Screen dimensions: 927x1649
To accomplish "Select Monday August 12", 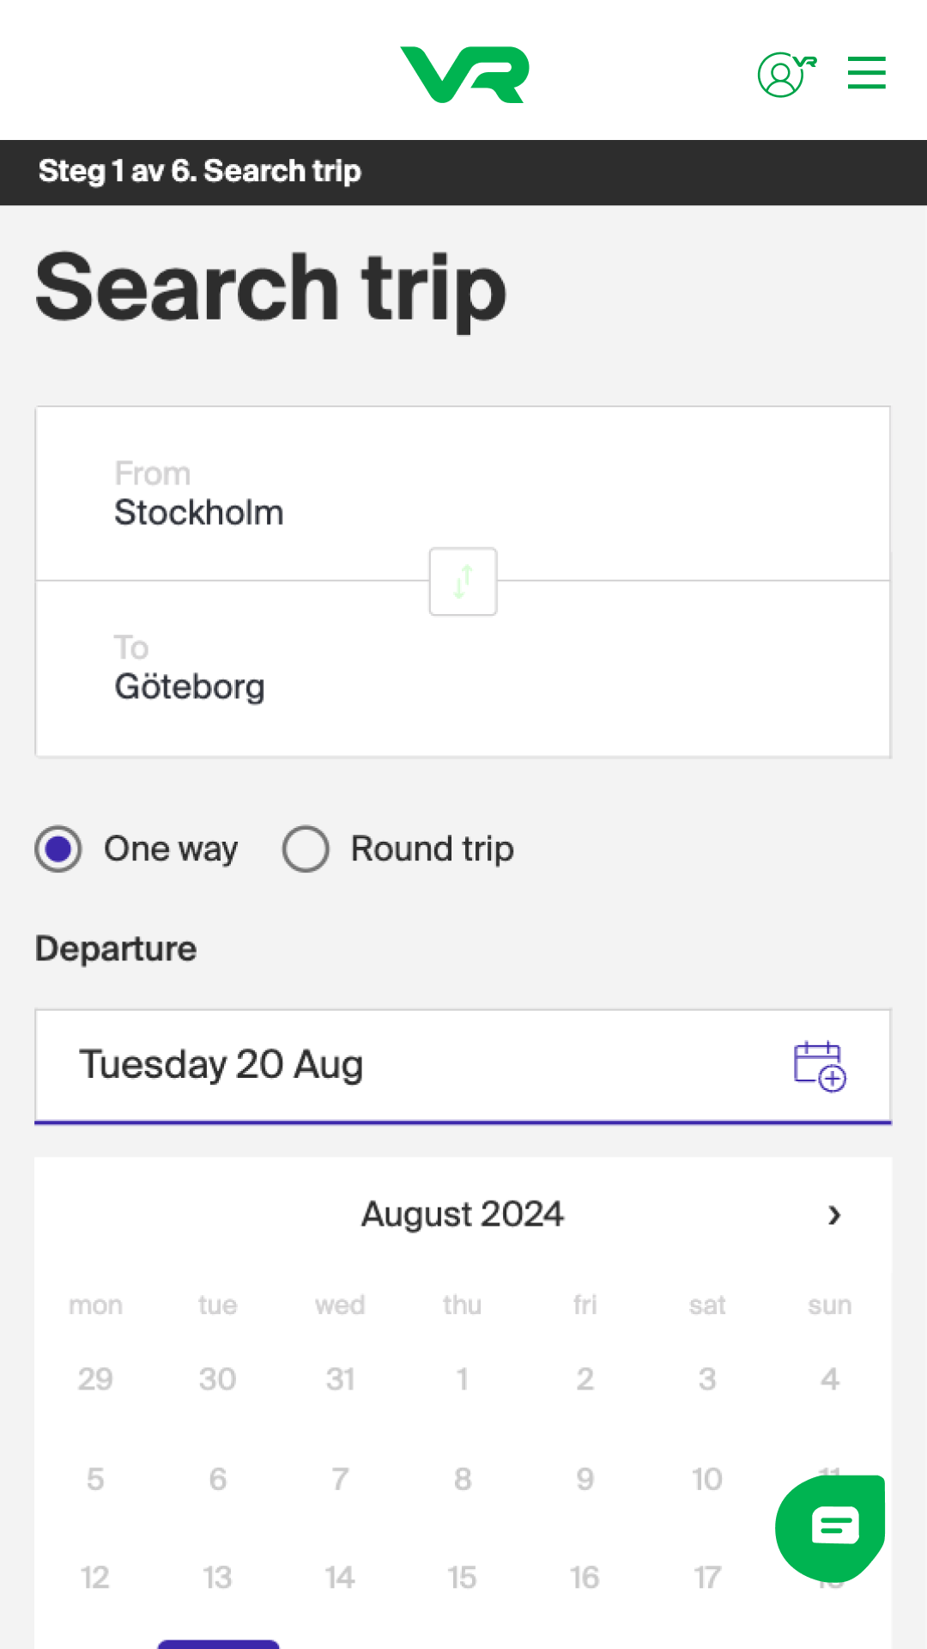I will pos(95,1578).
